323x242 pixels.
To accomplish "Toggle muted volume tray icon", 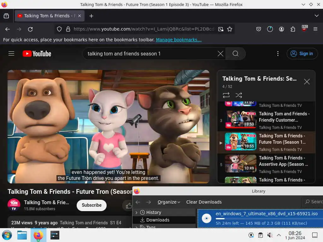I will [270, 235].
